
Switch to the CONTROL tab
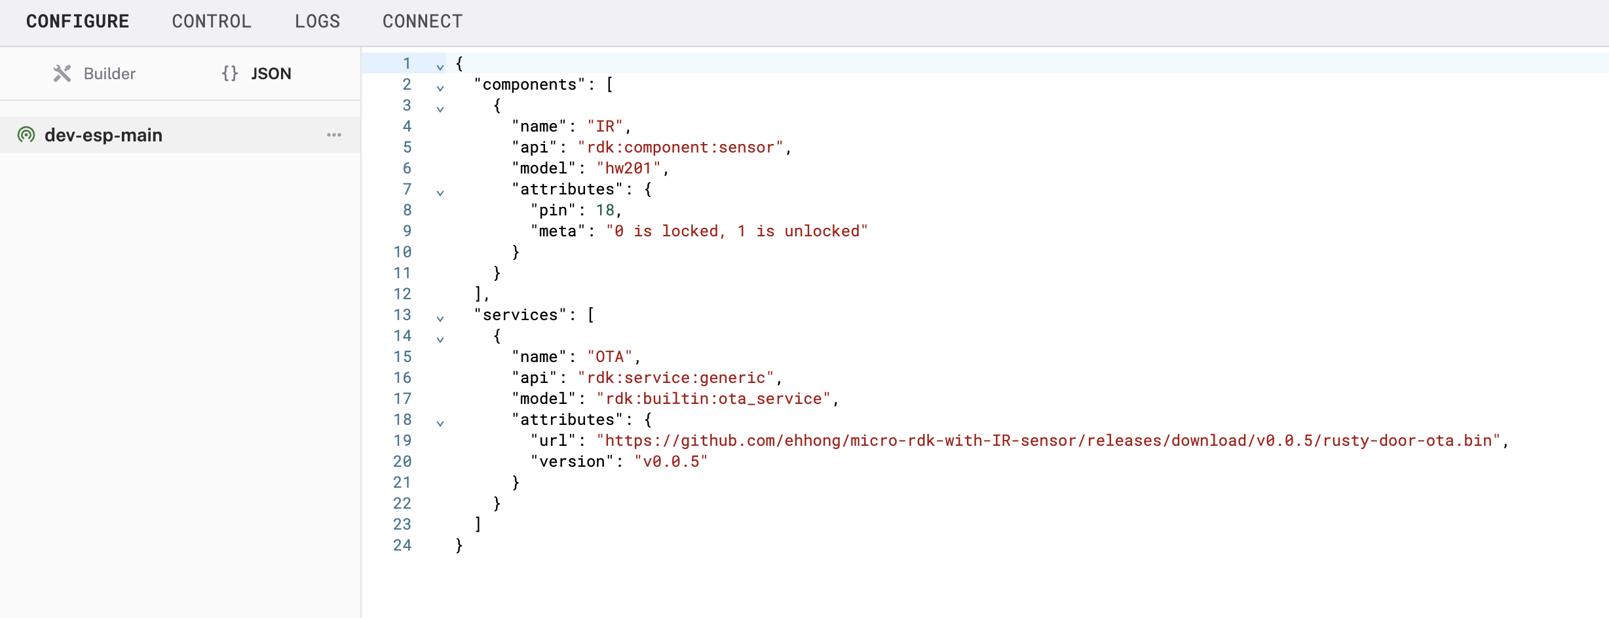tap(212, 22)
